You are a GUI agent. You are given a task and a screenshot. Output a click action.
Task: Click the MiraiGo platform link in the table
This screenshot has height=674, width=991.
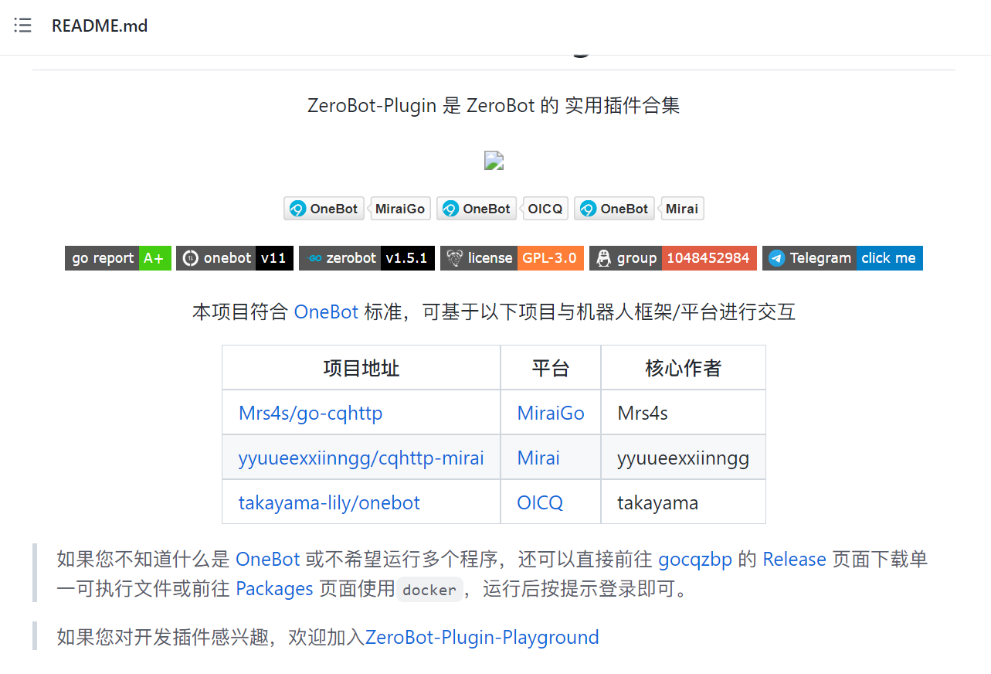(x=550, y=413)
